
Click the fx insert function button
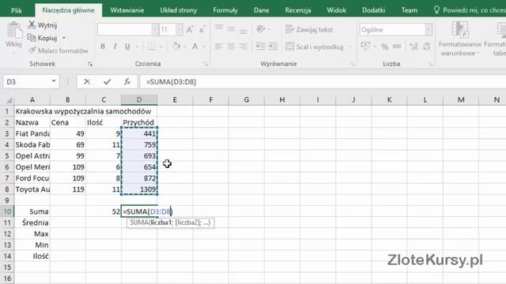pyautogui.click(x=127, y=82)
